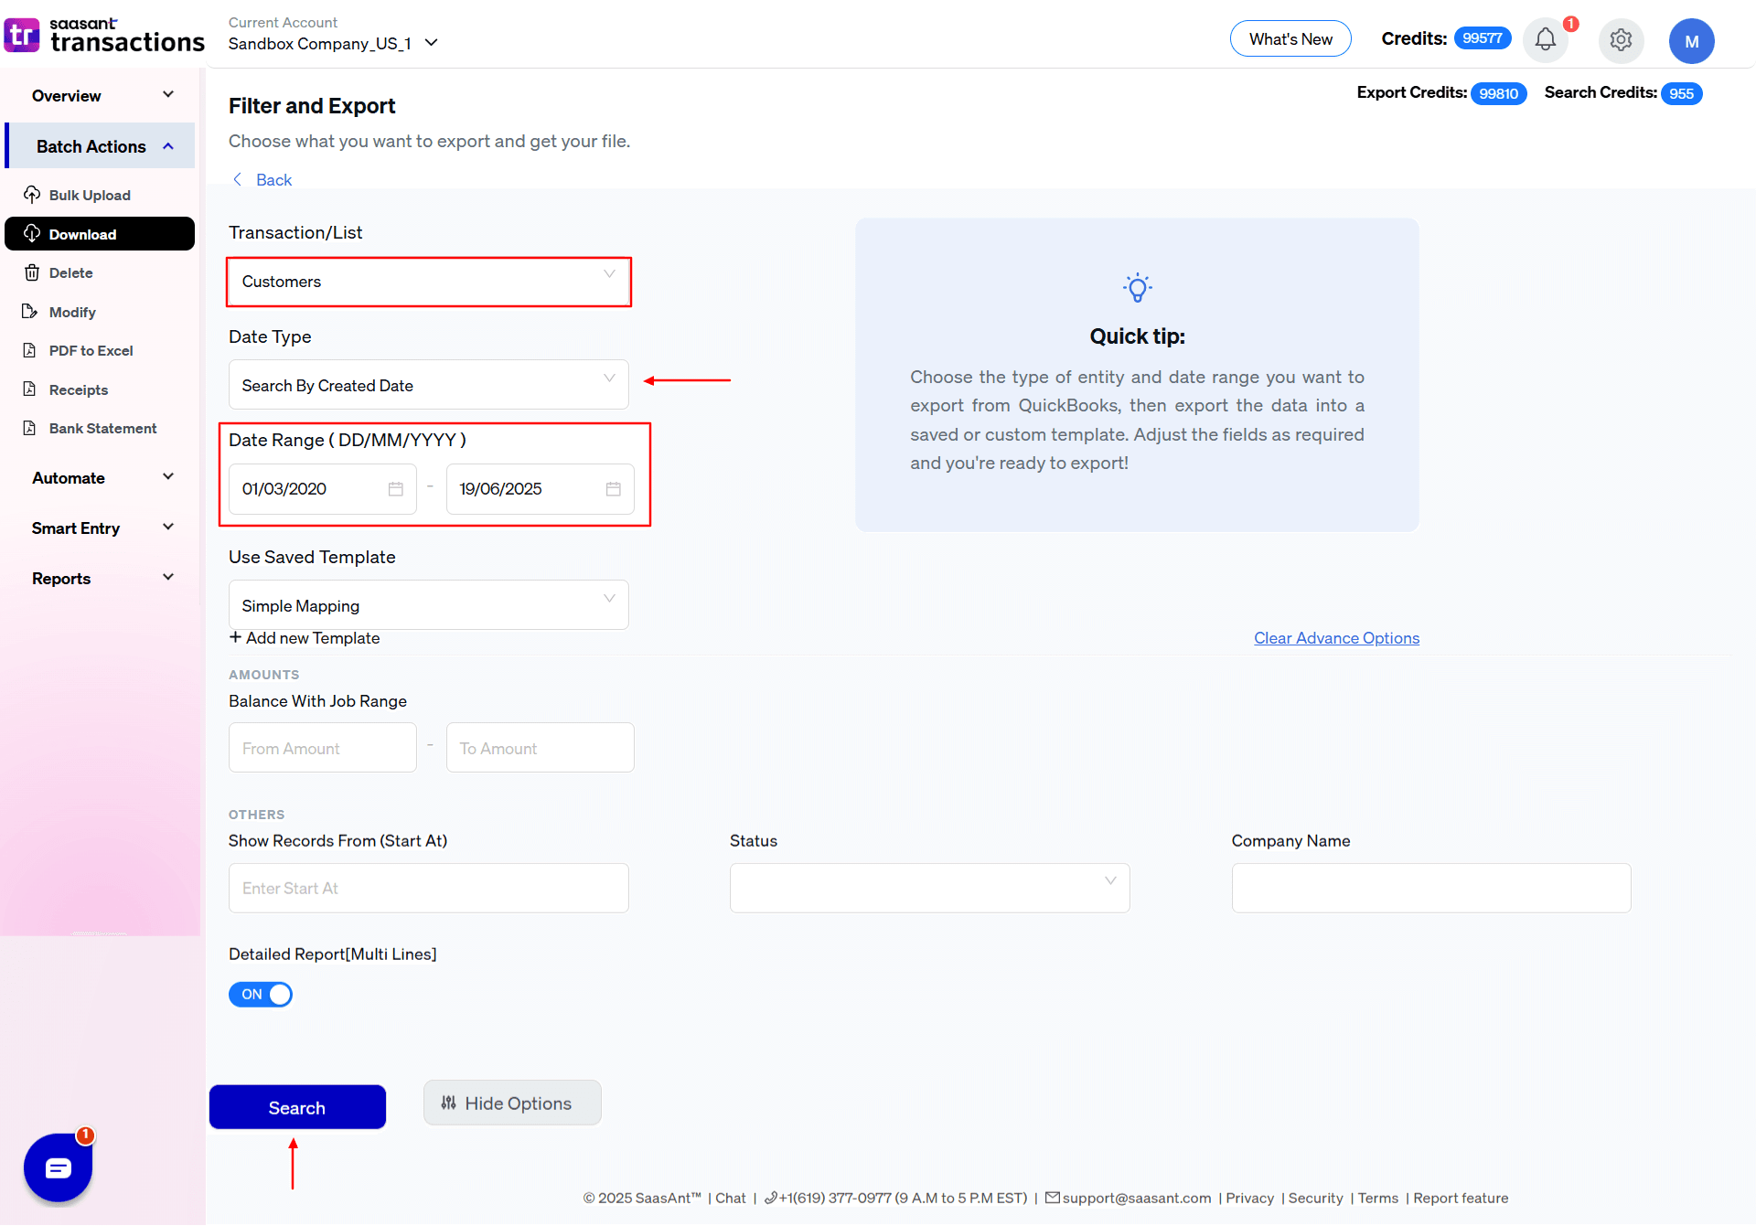Click the Modify file-edit icon
The height and width of the screenshot is (1226, 1756).
[x=30, y=312]
